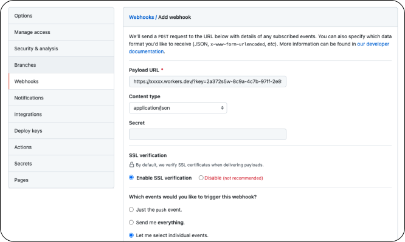The image size is (405, 242).
Task: Click the 'Content type' label
Action: 144,96
